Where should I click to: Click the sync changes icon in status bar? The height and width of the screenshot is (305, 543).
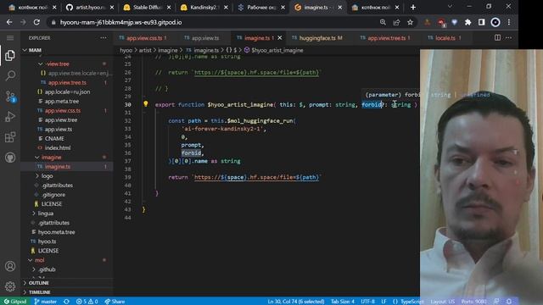pos(66,302)
